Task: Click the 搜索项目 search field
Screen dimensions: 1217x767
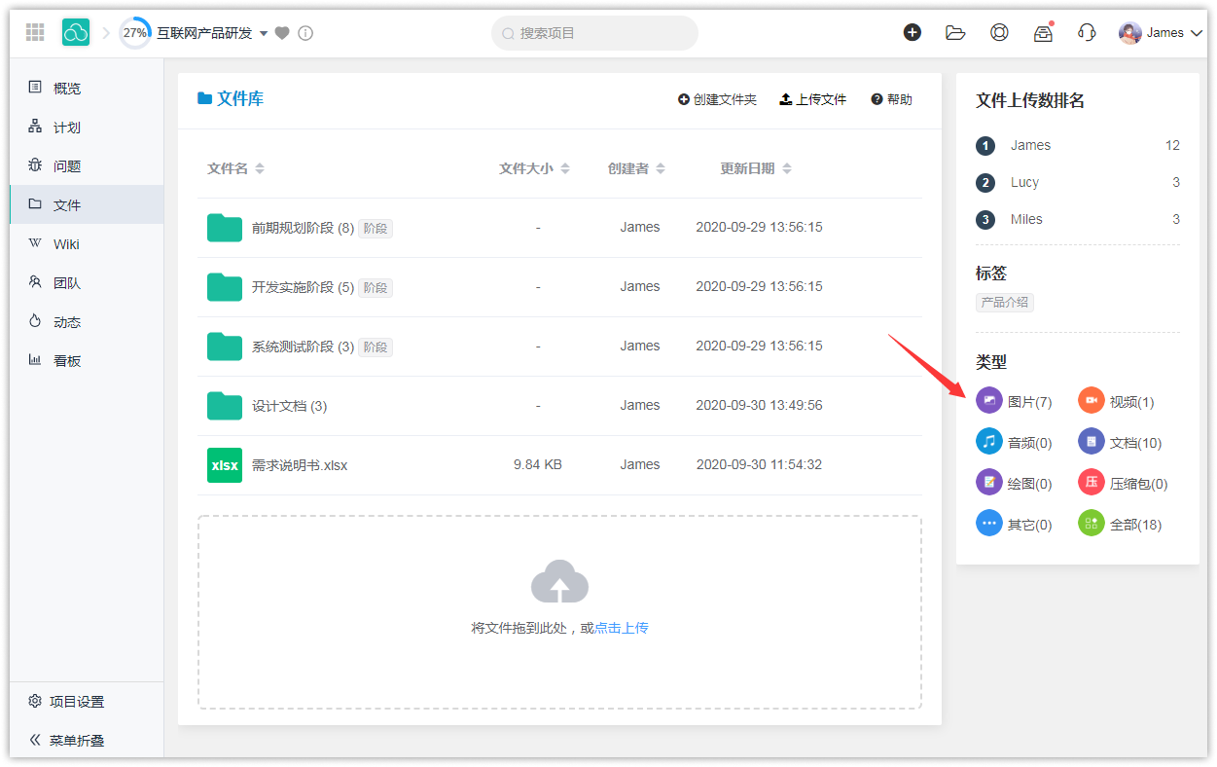Action: [x=595, y=33]
